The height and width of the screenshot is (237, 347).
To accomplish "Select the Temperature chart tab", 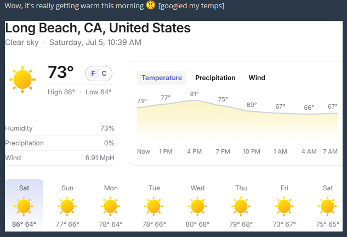I will click(x=162, y=78).
